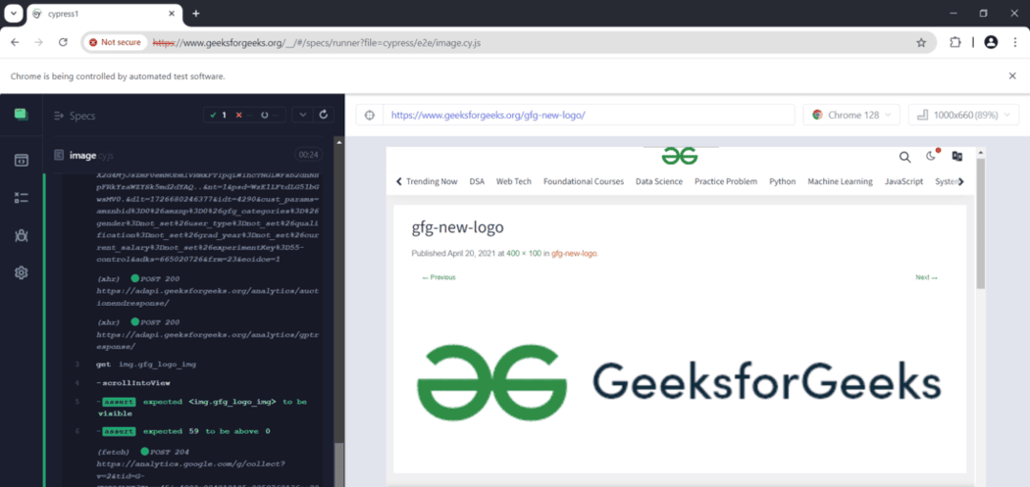
Task: Select Web Tech in topic bar
Action: (514, 182)
